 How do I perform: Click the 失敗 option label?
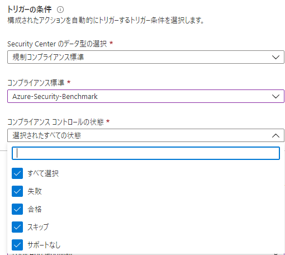[x=35, y=191]
